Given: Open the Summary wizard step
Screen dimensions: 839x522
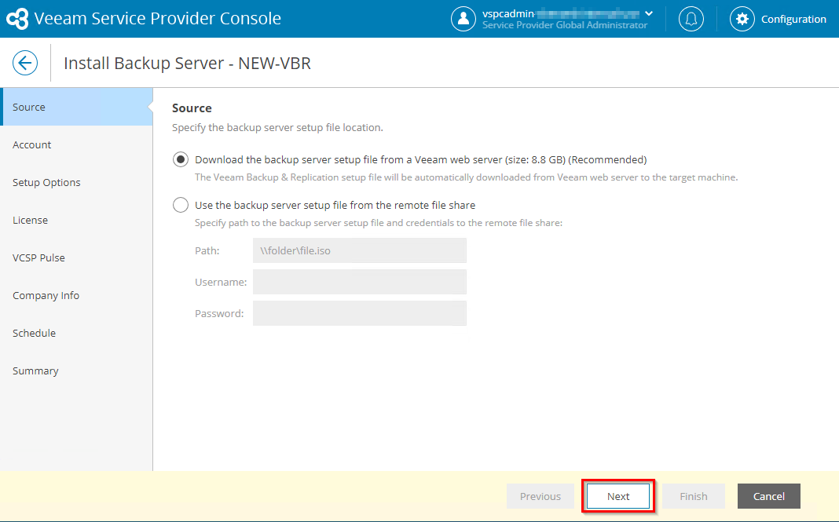Looking at the screenshot, I should [76, 371].
